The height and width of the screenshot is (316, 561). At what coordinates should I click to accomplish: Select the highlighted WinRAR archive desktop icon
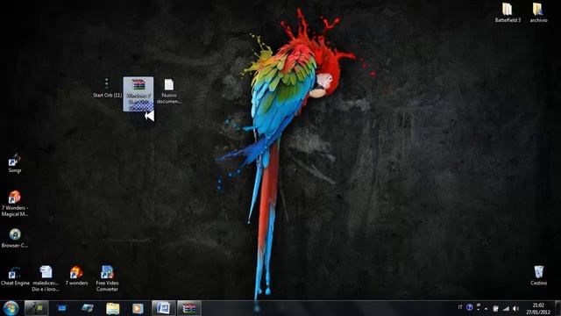pyautogui.click(x=138, y=94)
